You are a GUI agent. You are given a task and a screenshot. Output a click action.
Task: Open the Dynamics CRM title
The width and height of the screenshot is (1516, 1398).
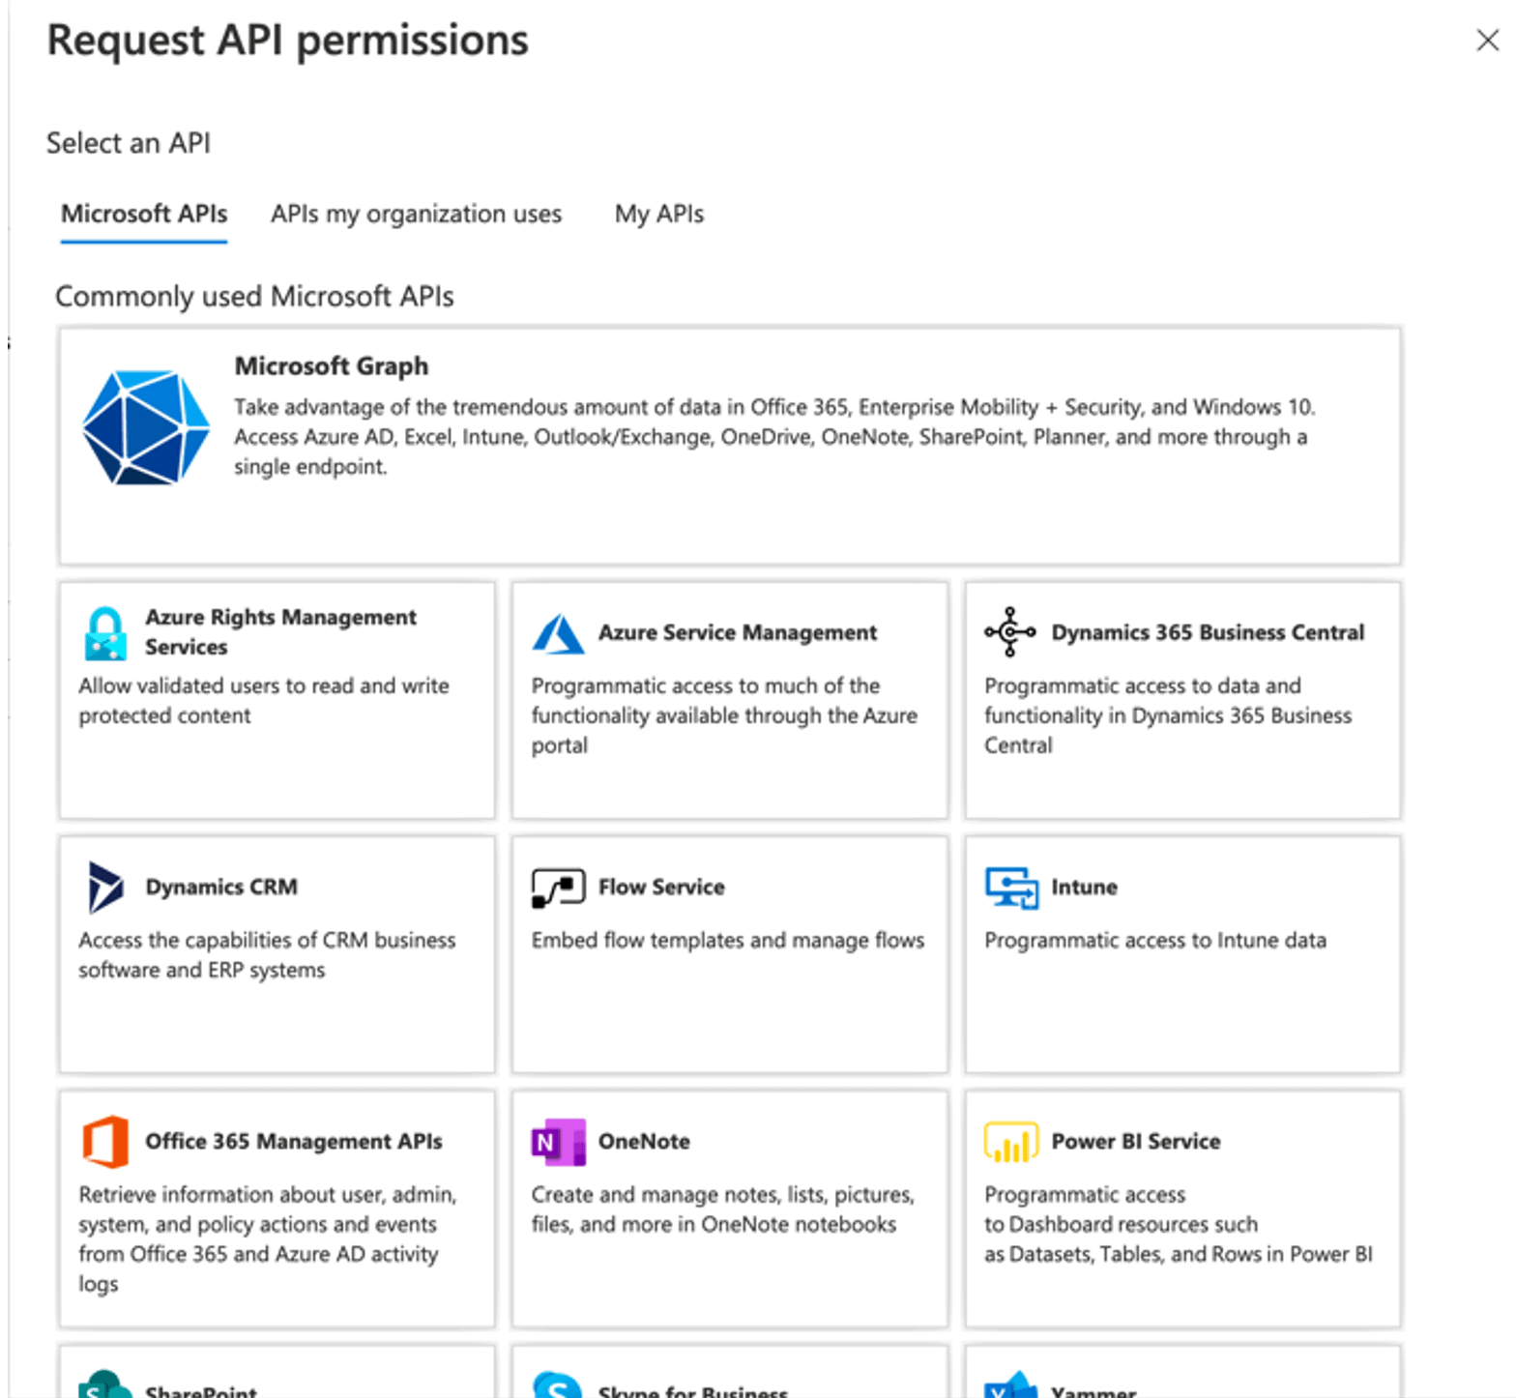coord(221,887)
